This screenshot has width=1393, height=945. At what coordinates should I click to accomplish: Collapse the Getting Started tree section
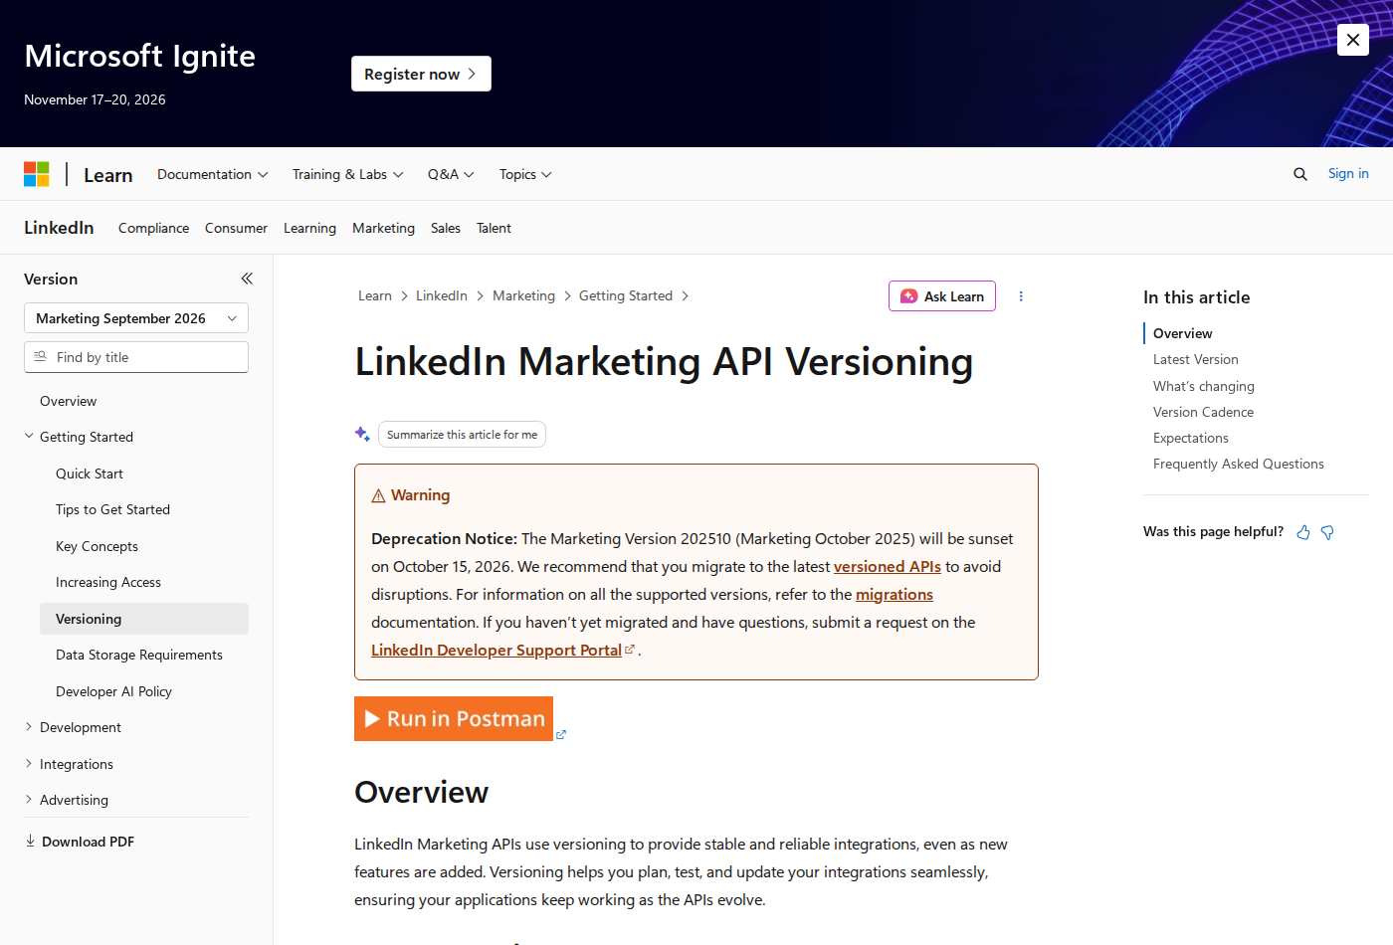point(29,436)
